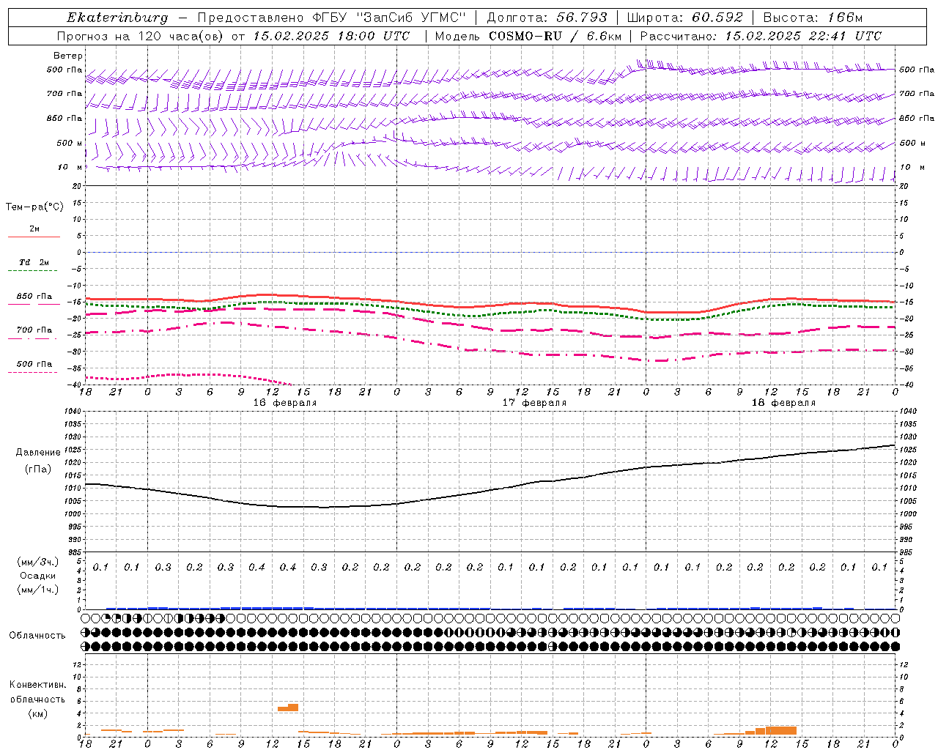
Task: Click "Рассчитано: 15.02.2025 22:41 UTC" text
Action: 761,36
